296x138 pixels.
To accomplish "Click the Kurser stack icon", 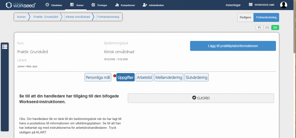I will [72, 5].
